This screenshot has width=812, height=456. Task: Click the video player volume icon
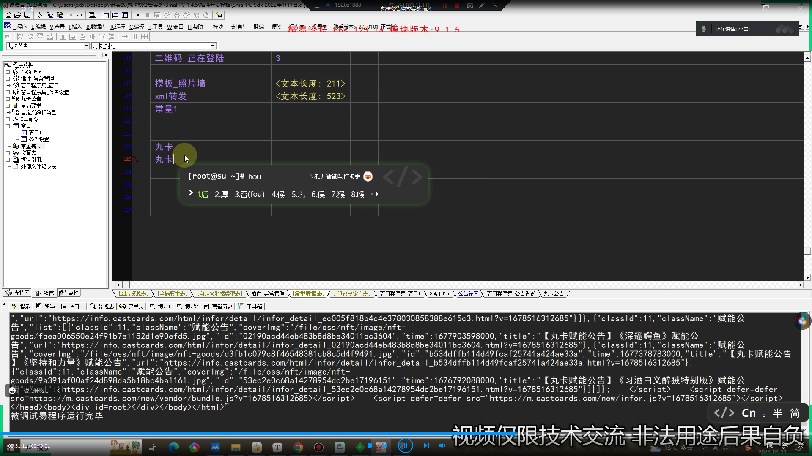tap(442, 445)
